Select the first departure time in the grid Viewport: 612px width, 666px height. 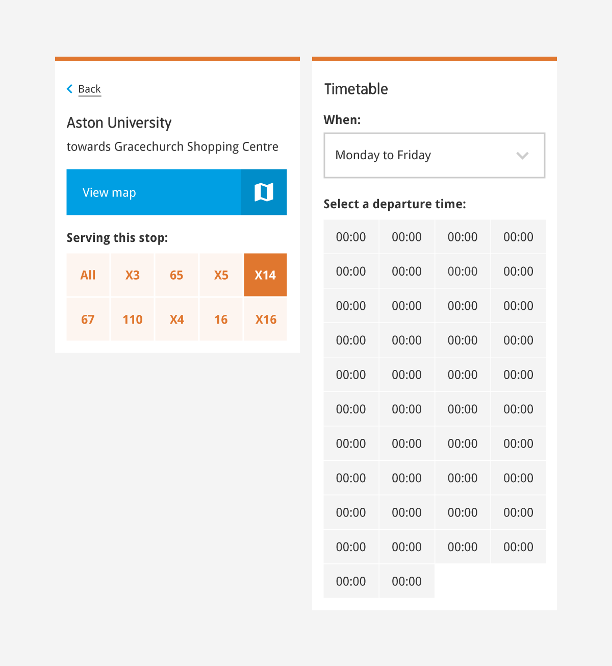coord(351,237)
